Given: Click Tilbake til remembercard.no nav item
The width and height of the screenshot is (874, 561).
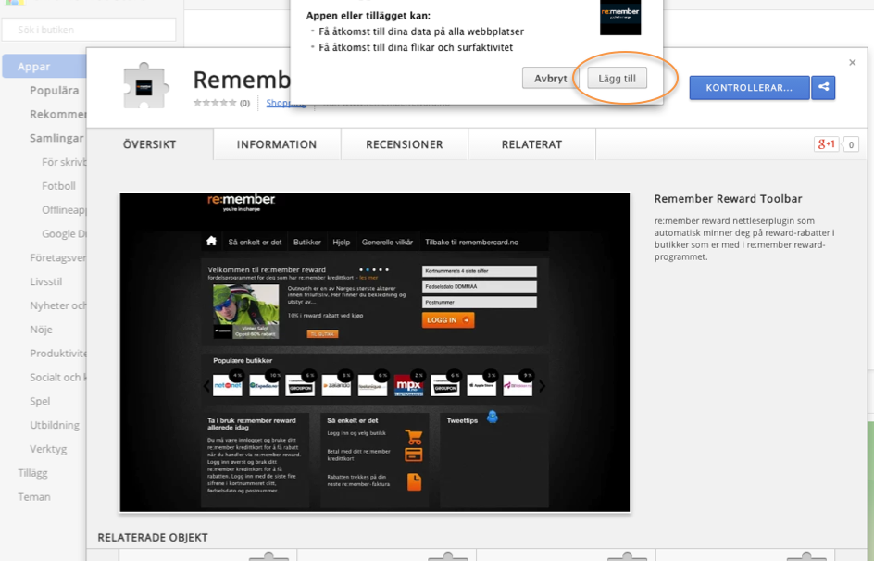Looking at the screenshot, I should point(471,242).
